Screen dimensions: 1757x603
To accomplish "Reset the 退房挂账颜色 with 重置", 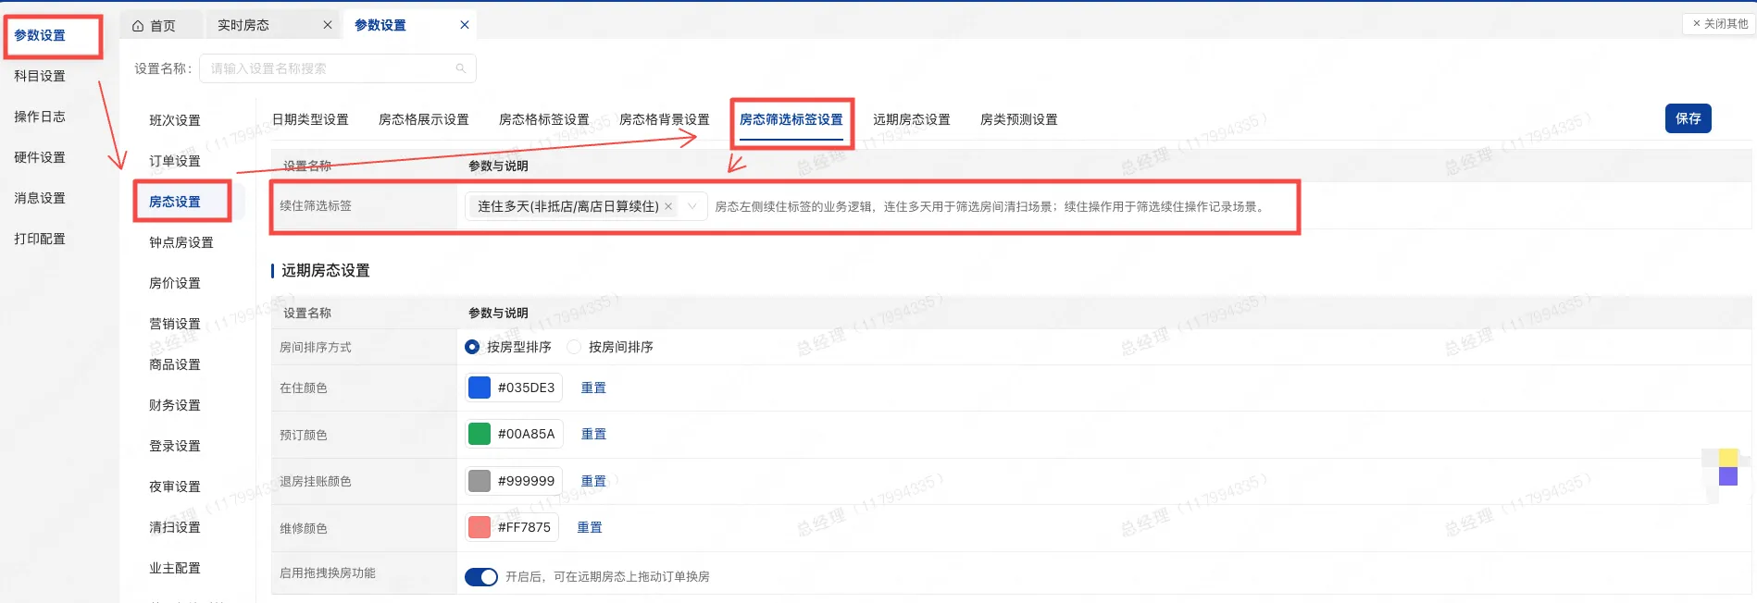I will click(x=593, y=481).
